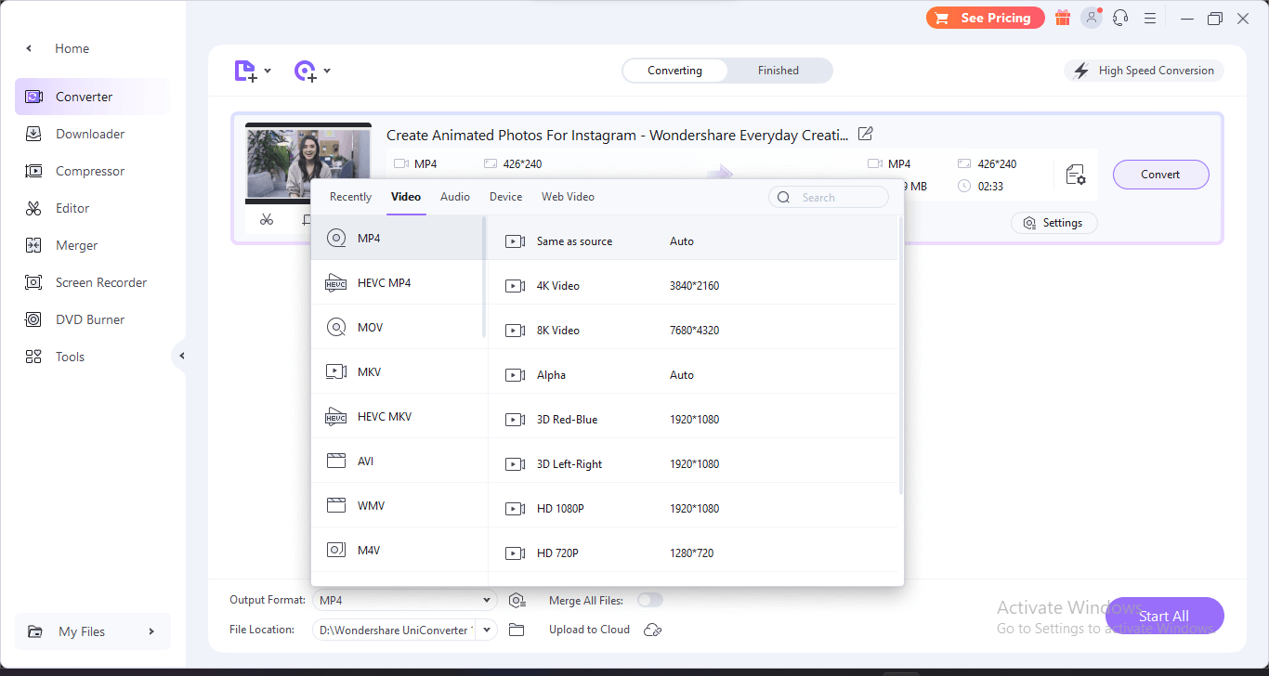
Task: Open the Tools section
Action: (69, 356)
